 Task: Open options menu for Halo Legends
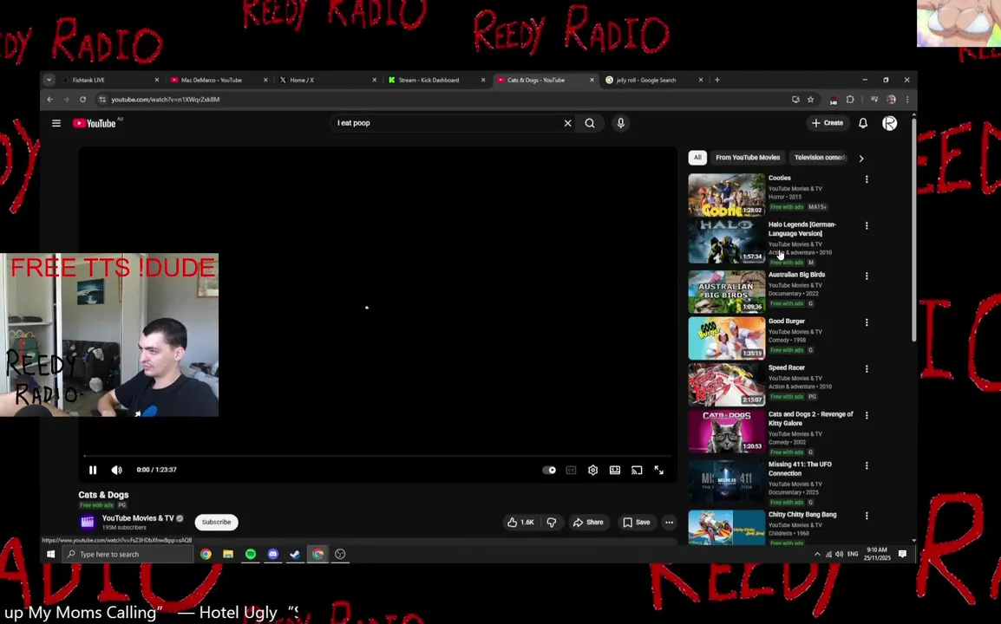tap(867, 226)
